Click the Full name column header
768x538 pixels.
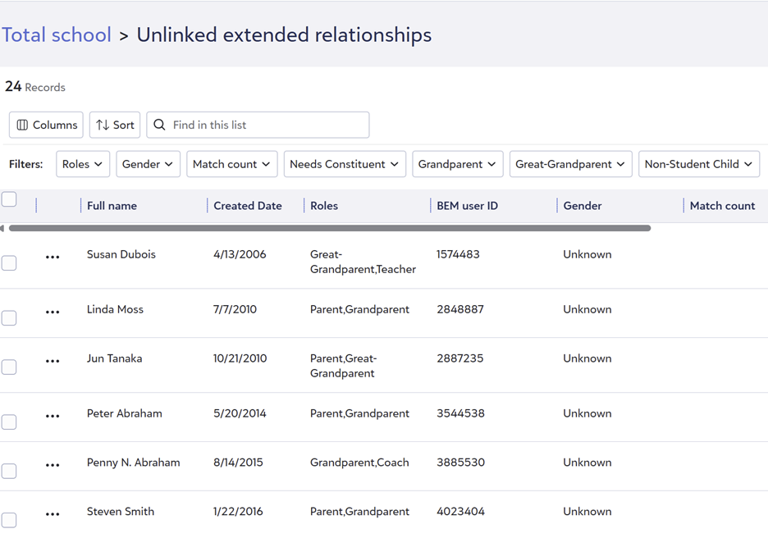pos(112,206)
